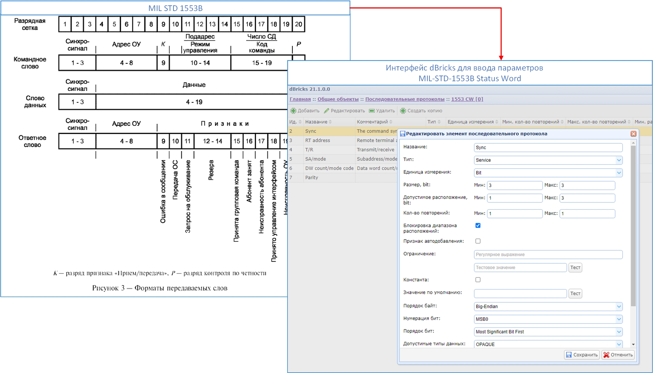Click the dialog vertical scrollbar
This screenshot has height=373, width=653.
pos(633,226)
